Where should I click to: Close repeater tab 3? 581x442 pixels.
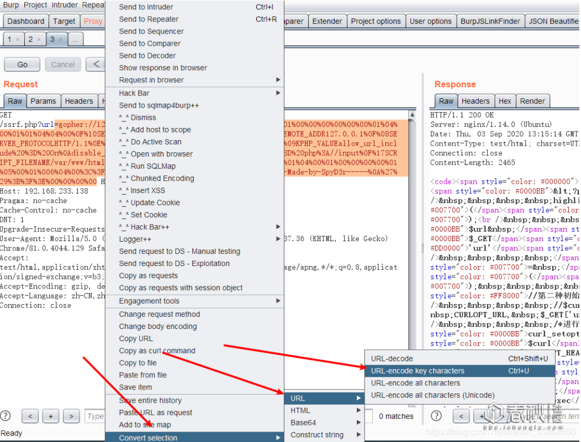(x=60, y=39)
